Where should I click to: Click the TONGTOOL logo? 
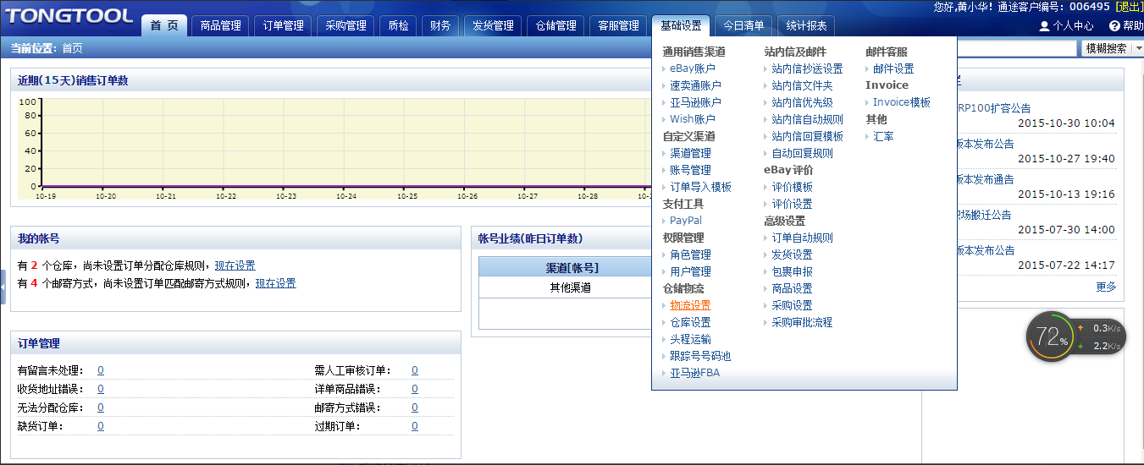(69, 16)
